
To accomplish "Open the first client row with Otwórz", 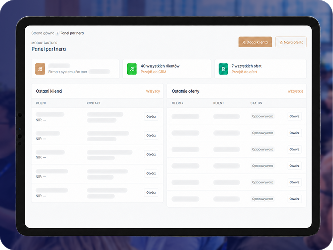I will click(x=151, y=116).
